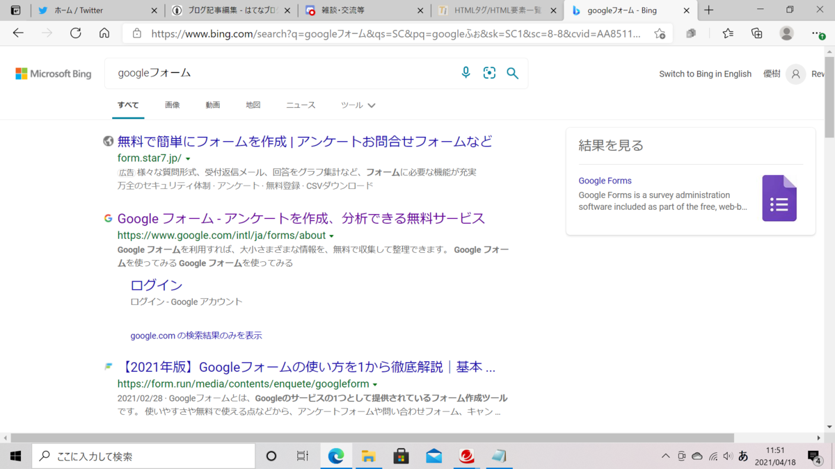Run the search with the magnifier icon
This screenshot has width=835, height=469.
(513, 73)
